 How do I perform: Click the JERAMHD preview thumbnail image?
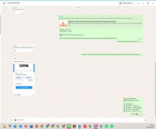63,24
